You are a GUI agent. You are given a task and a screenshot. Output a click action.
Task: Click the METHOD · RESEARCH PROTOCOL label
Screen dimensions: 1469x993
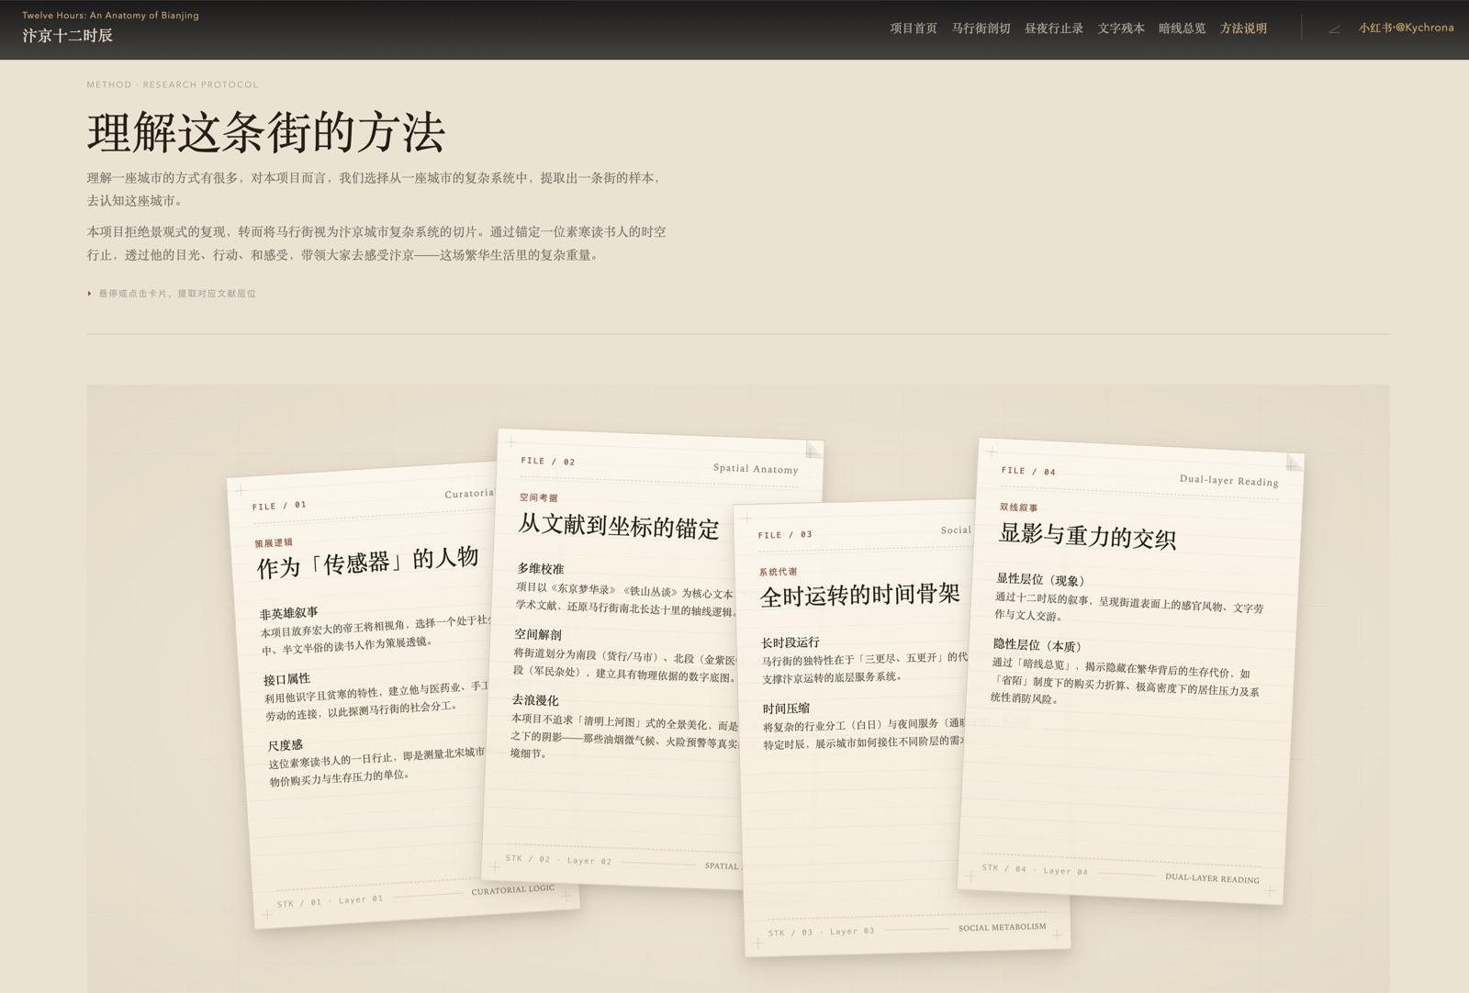point(173,84)
